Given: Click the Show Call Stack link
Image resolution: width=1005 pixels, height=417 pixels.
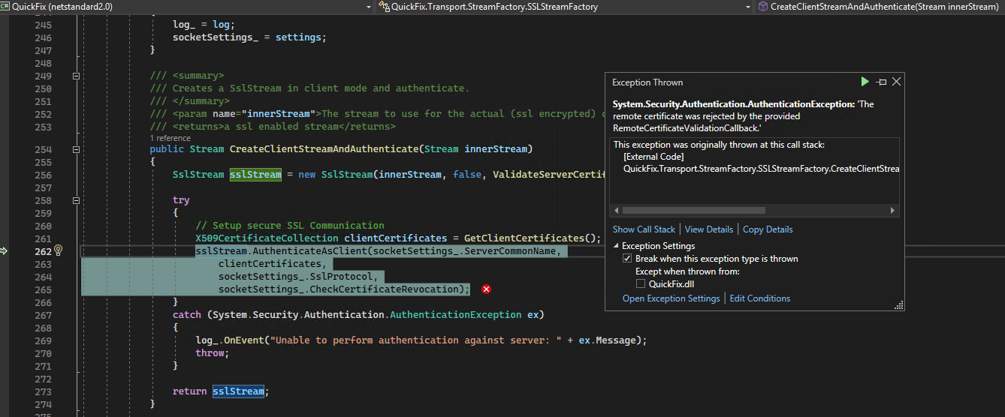Looking at the screenshot, I should click(644, 229).
